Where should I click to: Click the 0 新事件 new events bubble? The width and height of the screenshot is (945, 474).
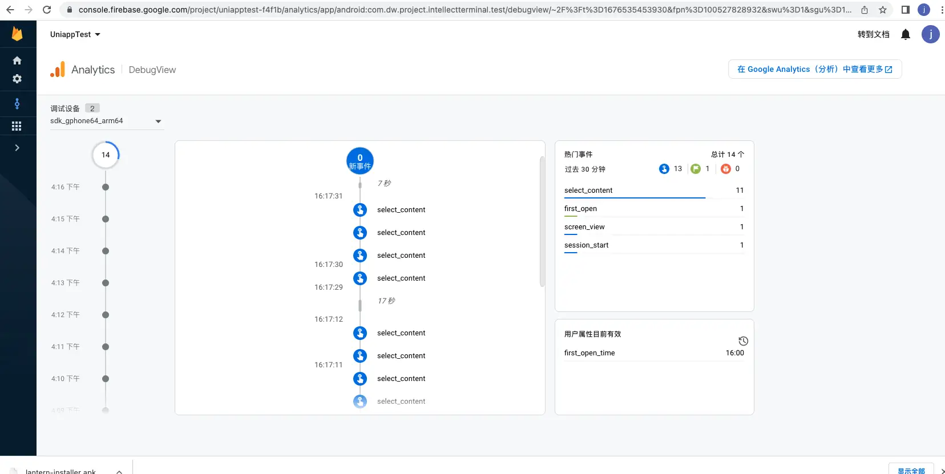360,161
